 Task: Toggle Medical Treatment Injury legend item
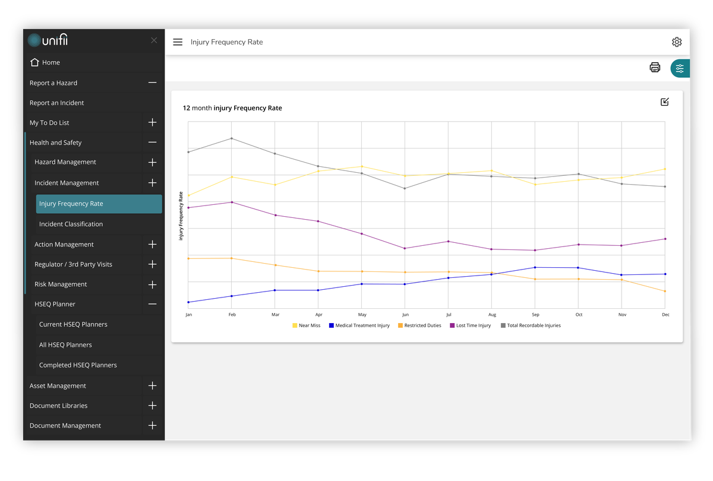click(359, 325)
